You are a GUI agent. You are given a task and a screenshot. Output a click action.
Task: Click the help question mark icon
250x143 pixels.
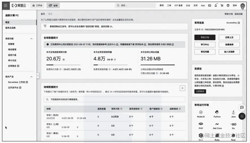point(228,5)
